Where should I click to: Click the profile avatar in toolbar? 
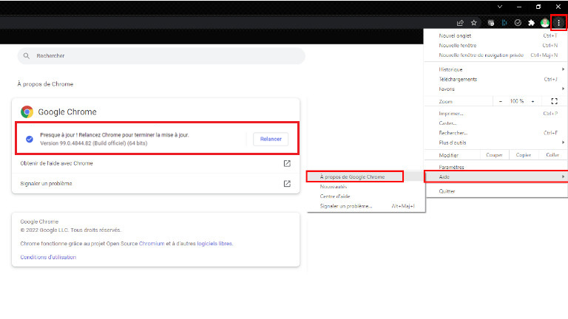tap(545, 23)
